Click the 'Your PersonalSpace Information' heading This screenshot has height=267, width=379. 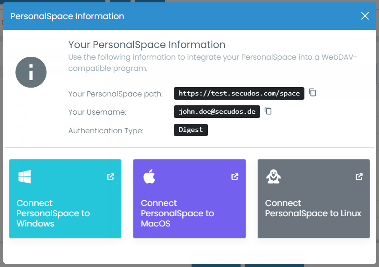pyautogui.click(x=147, y=45)
